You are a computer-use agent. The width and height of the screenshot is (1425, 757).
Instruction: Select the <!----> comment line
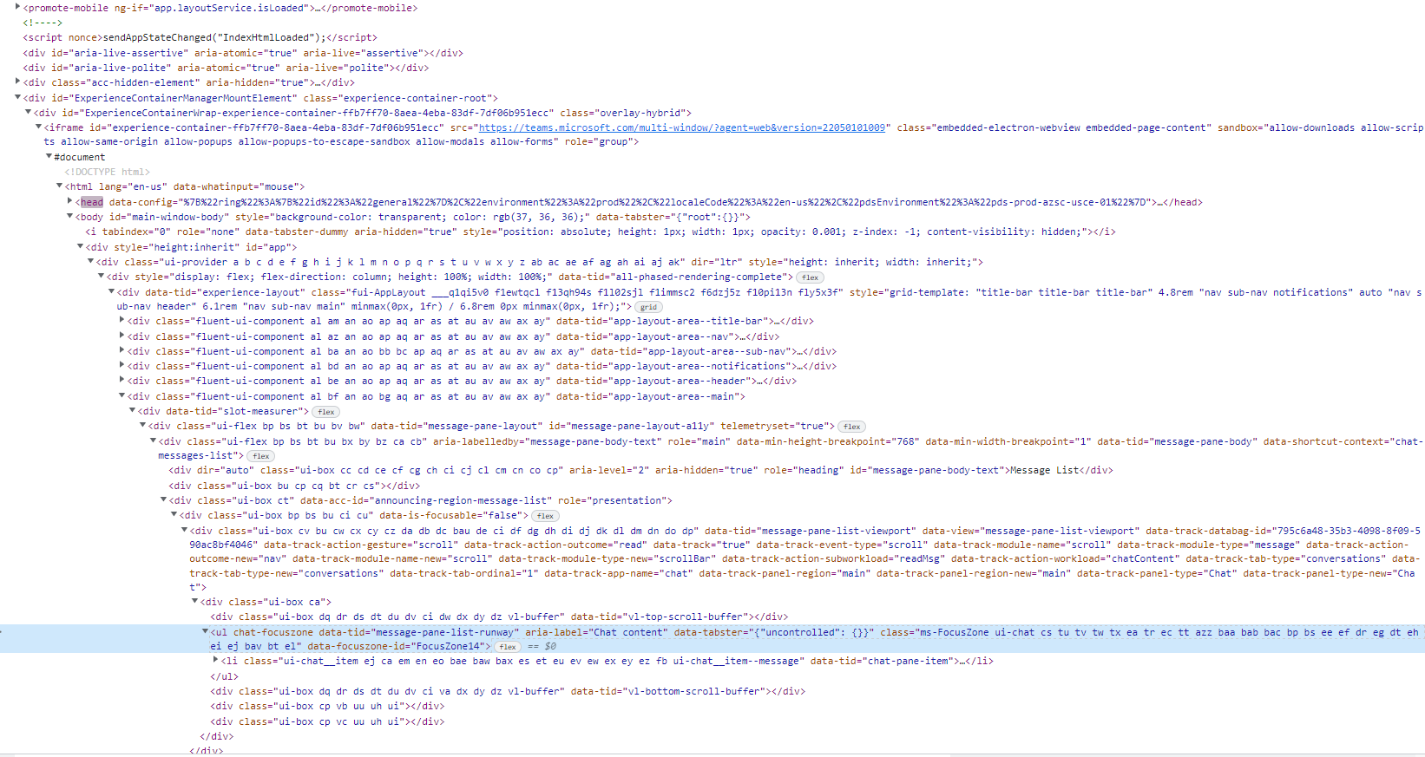43,23
